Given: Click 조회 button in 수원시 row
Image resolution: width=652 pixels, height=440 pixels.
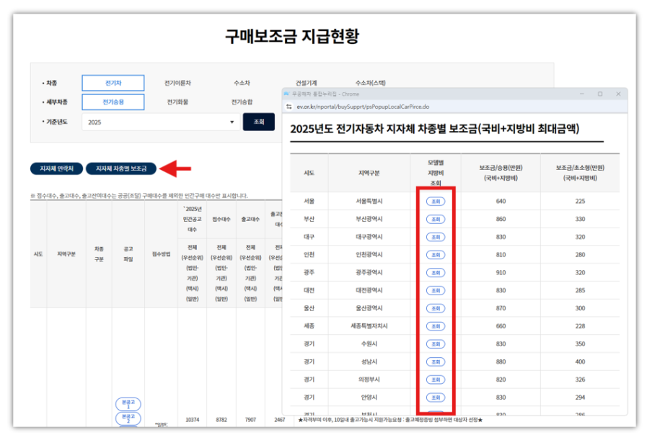Looking at the screenshot, I should tap(435, 344).
